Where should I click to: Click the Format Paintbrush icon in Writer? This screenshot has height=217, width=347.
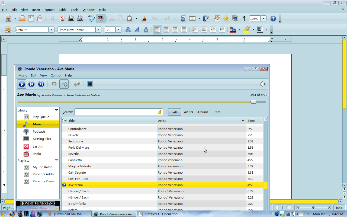144,18
